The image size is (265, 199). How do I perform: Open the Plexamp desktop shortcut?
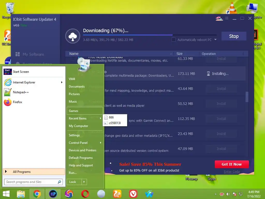click(x=191, y=179)
